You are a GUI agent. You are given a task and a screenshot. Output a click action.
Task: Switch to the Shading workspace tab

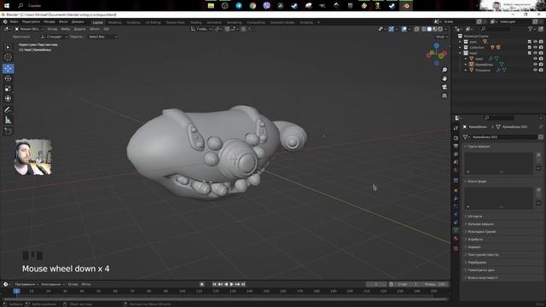point(195,22)
